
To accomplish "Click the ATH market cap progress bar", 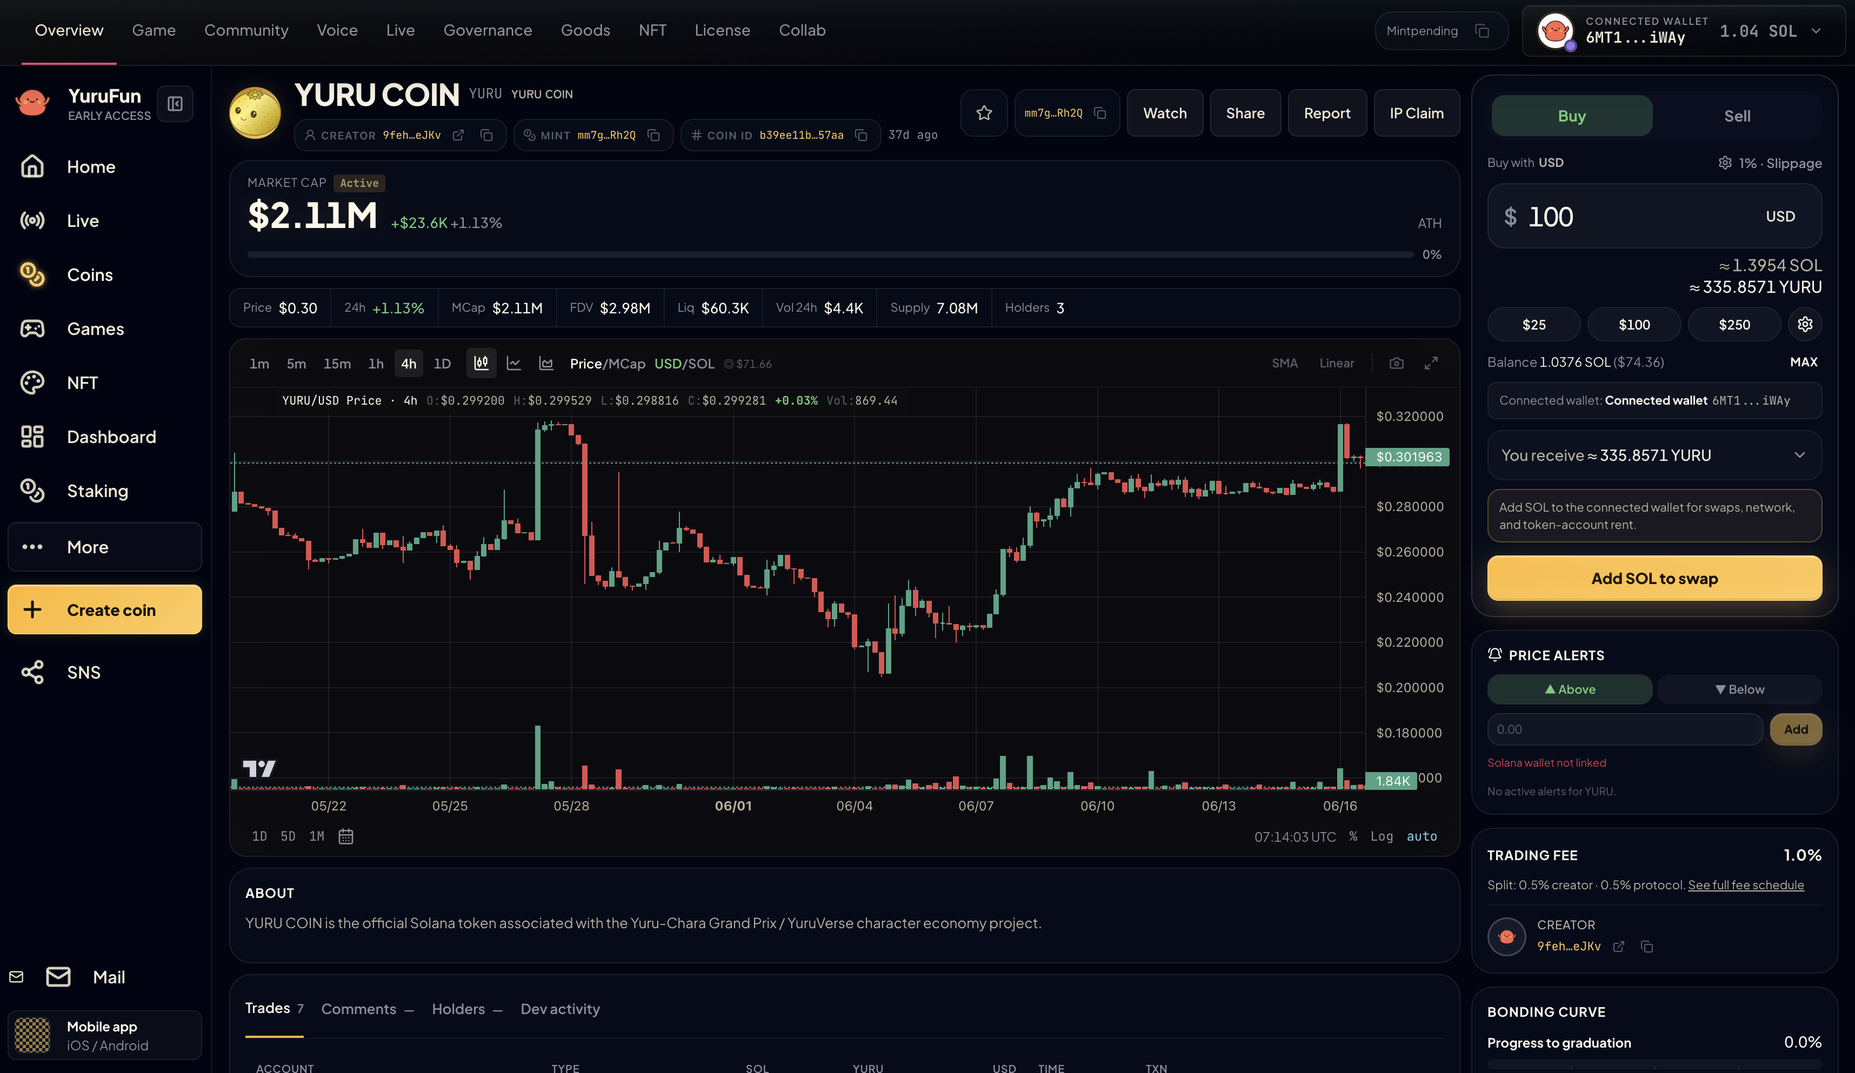I will (830, 254).
